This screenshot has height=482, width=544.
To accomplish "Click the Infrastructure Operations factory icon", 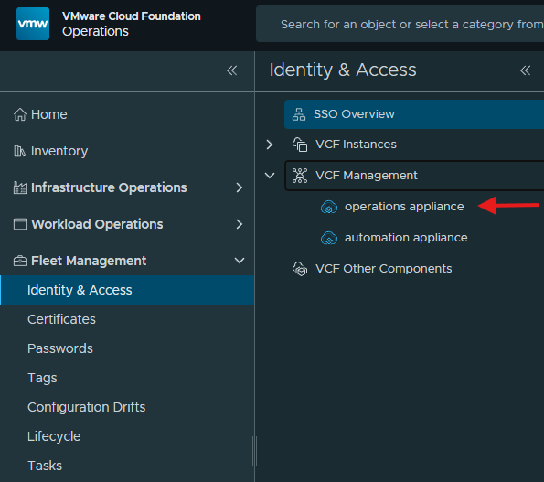I will coord(20,187).
